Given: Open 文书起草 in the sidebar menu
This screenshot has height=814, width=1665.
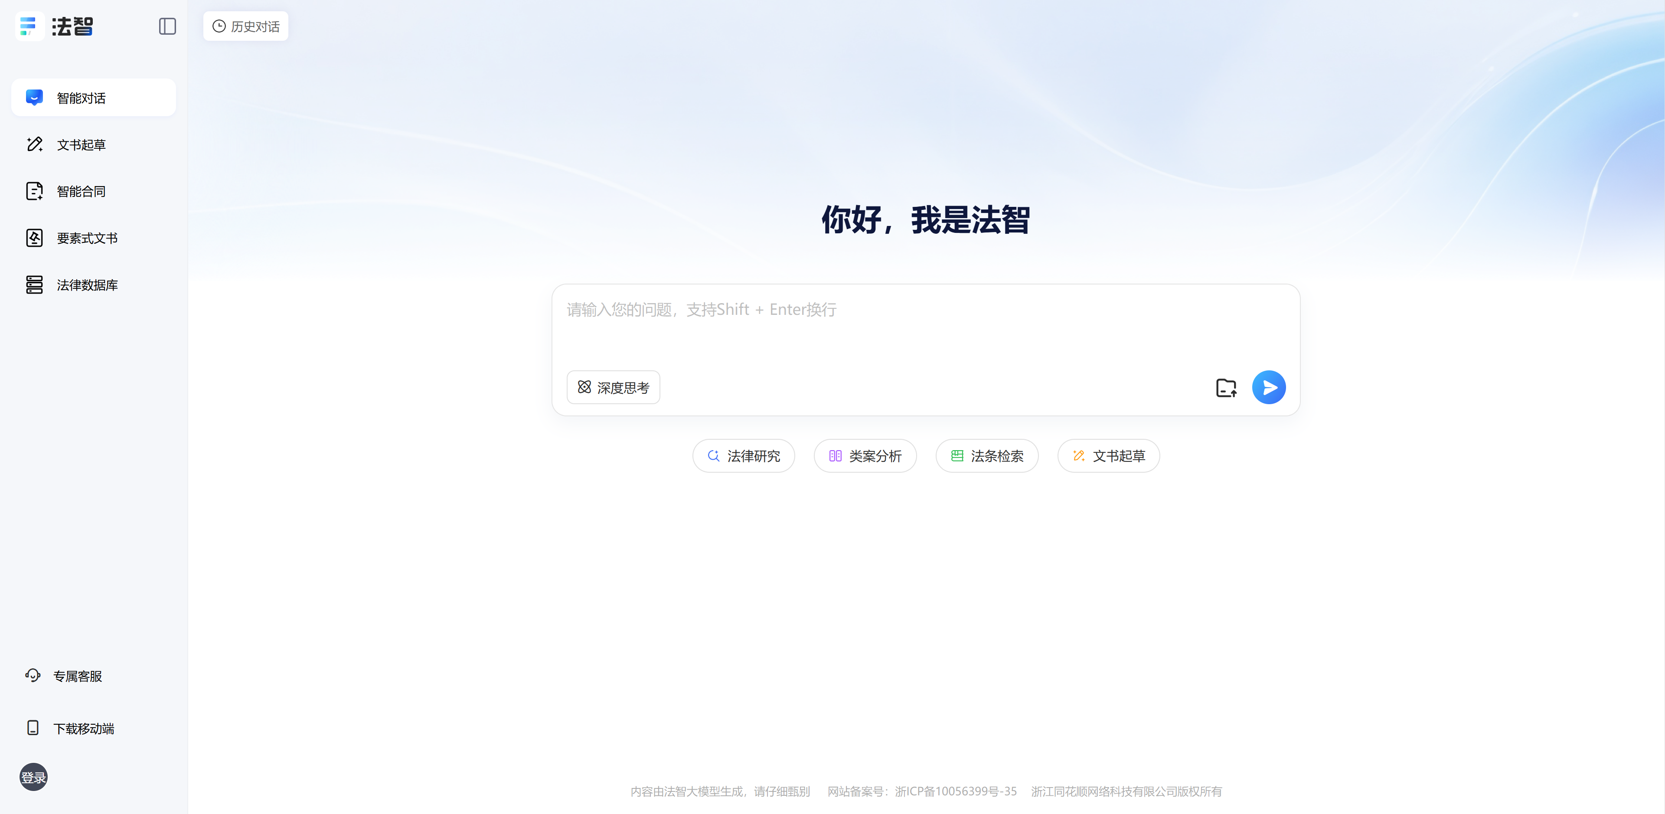Looking at the screenshot, I should coord(81,145).
